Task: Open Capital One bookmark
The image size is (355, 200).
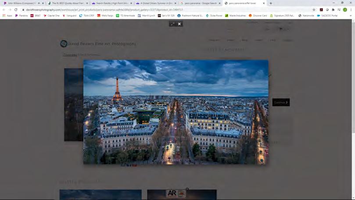Action: (x=52, y=16)
